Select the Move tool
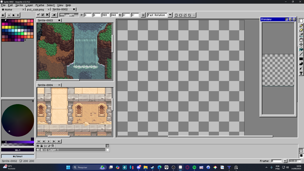Image resolution: width=304 pixels, height=171 pixels. 301,44
